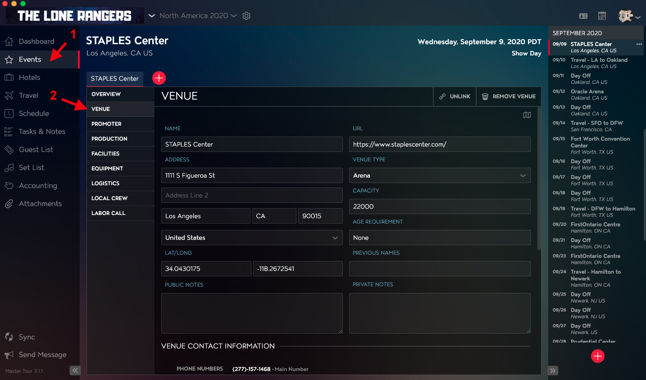Collapse the left sidebar with double chevron
The height and width of the screenshot is (380, 646).
(x=75, y=371)
